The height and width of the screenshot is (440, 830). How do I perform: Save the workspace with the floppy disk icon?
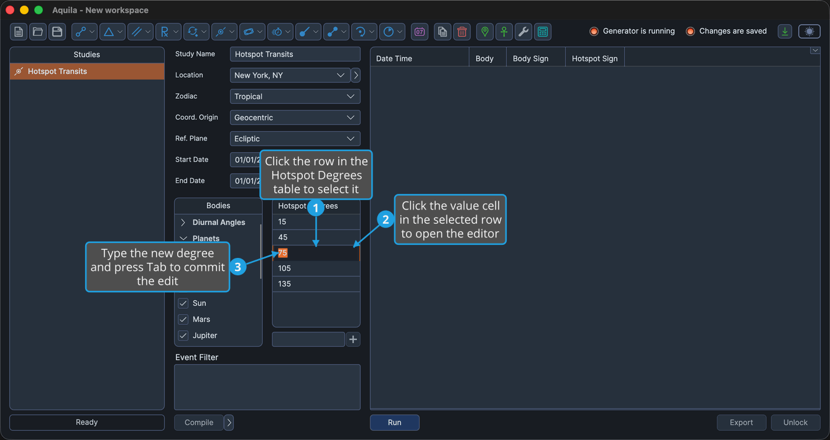pyautogui.click(x=57, y=32)
